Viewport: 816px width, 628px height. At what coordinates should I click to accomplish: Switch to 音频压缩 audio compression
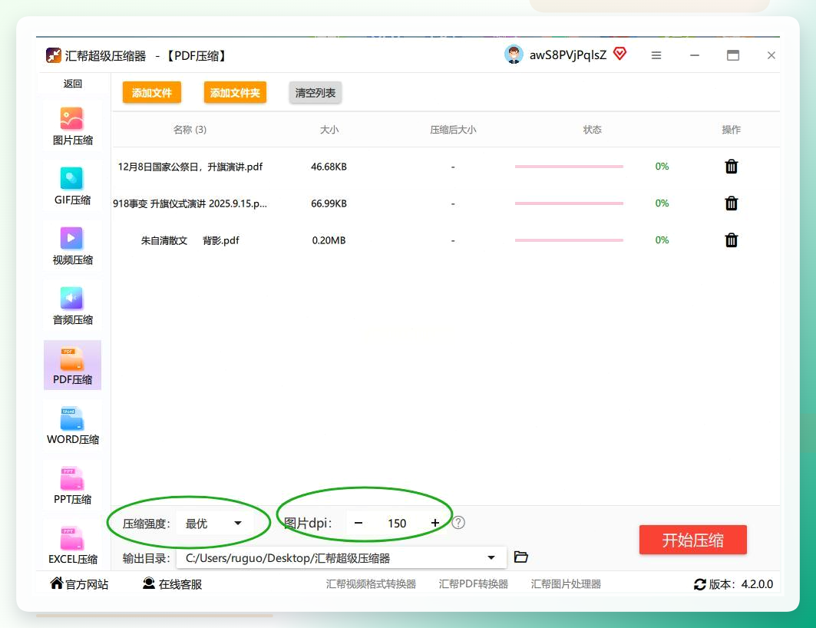tap(72, 306)
